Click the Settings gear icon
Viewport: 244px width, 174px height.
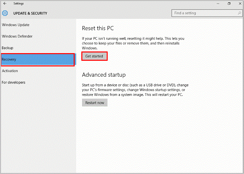click(5, 13)
